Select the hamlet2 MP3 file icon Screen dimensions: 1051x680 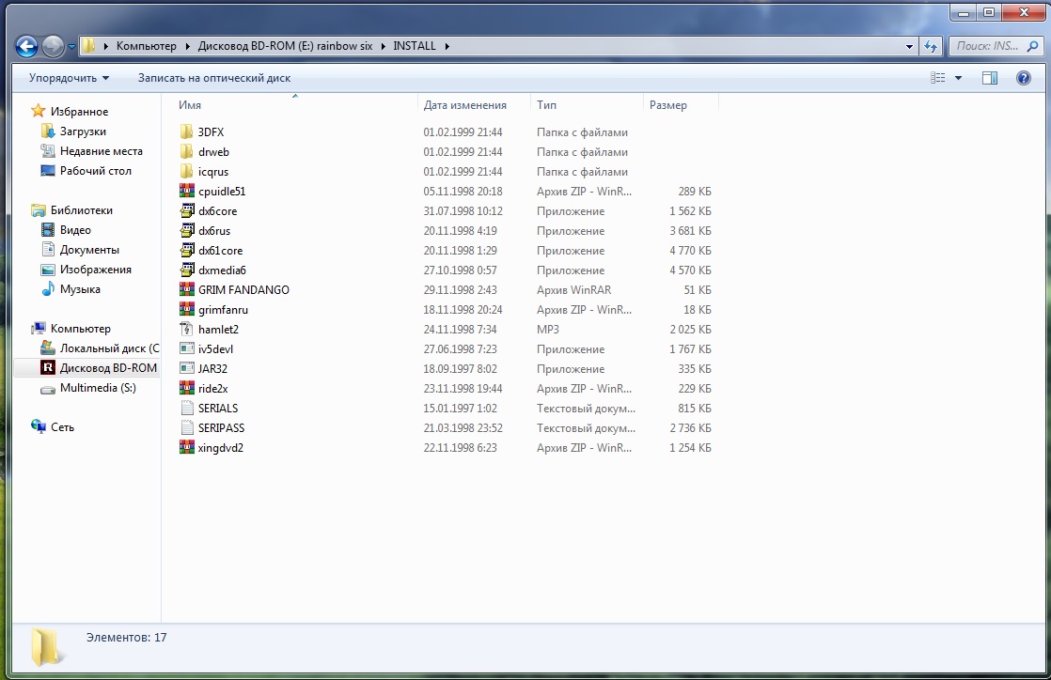(186, 329)
